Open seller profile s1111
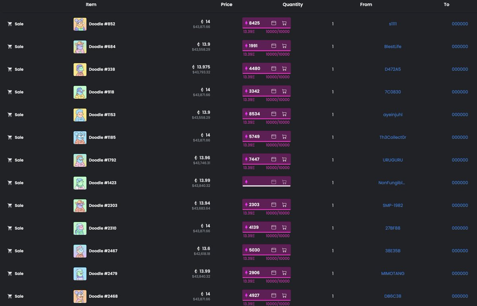The image size is (477, 306). click(x=393, y=24)
